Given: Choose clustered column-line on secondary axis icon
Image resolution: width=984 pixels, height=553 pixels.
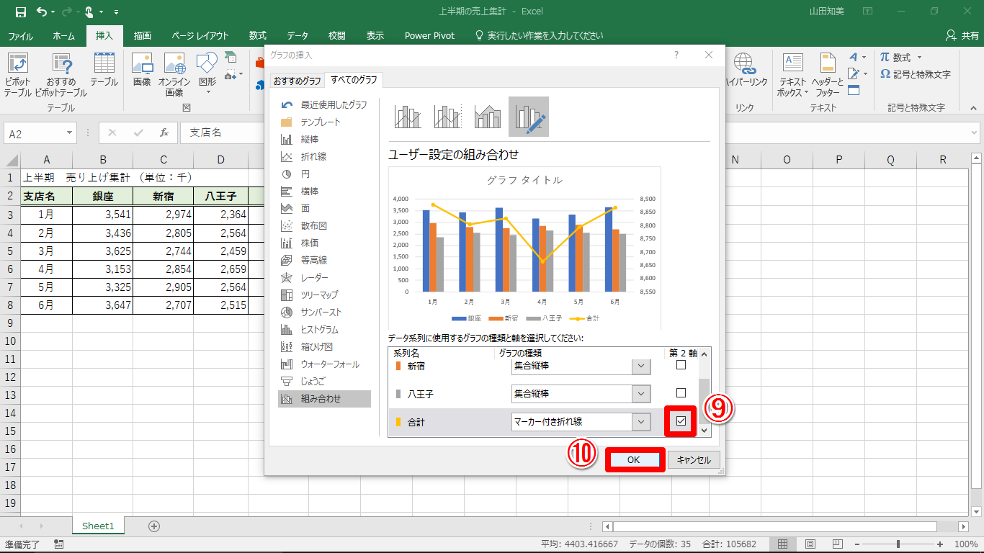Looking at the screenshot, I should (447, 116).
